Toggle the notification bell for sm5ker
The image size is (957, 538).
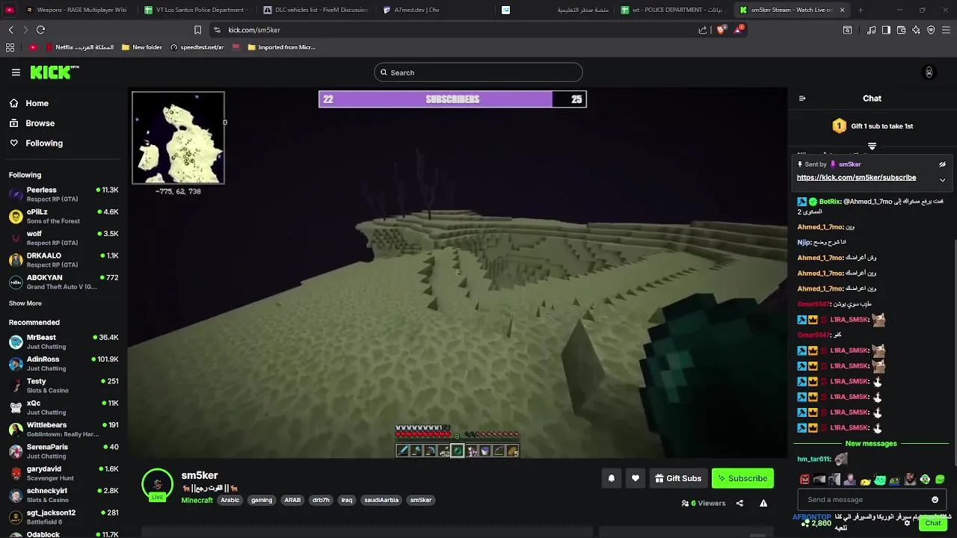[611, 478]
